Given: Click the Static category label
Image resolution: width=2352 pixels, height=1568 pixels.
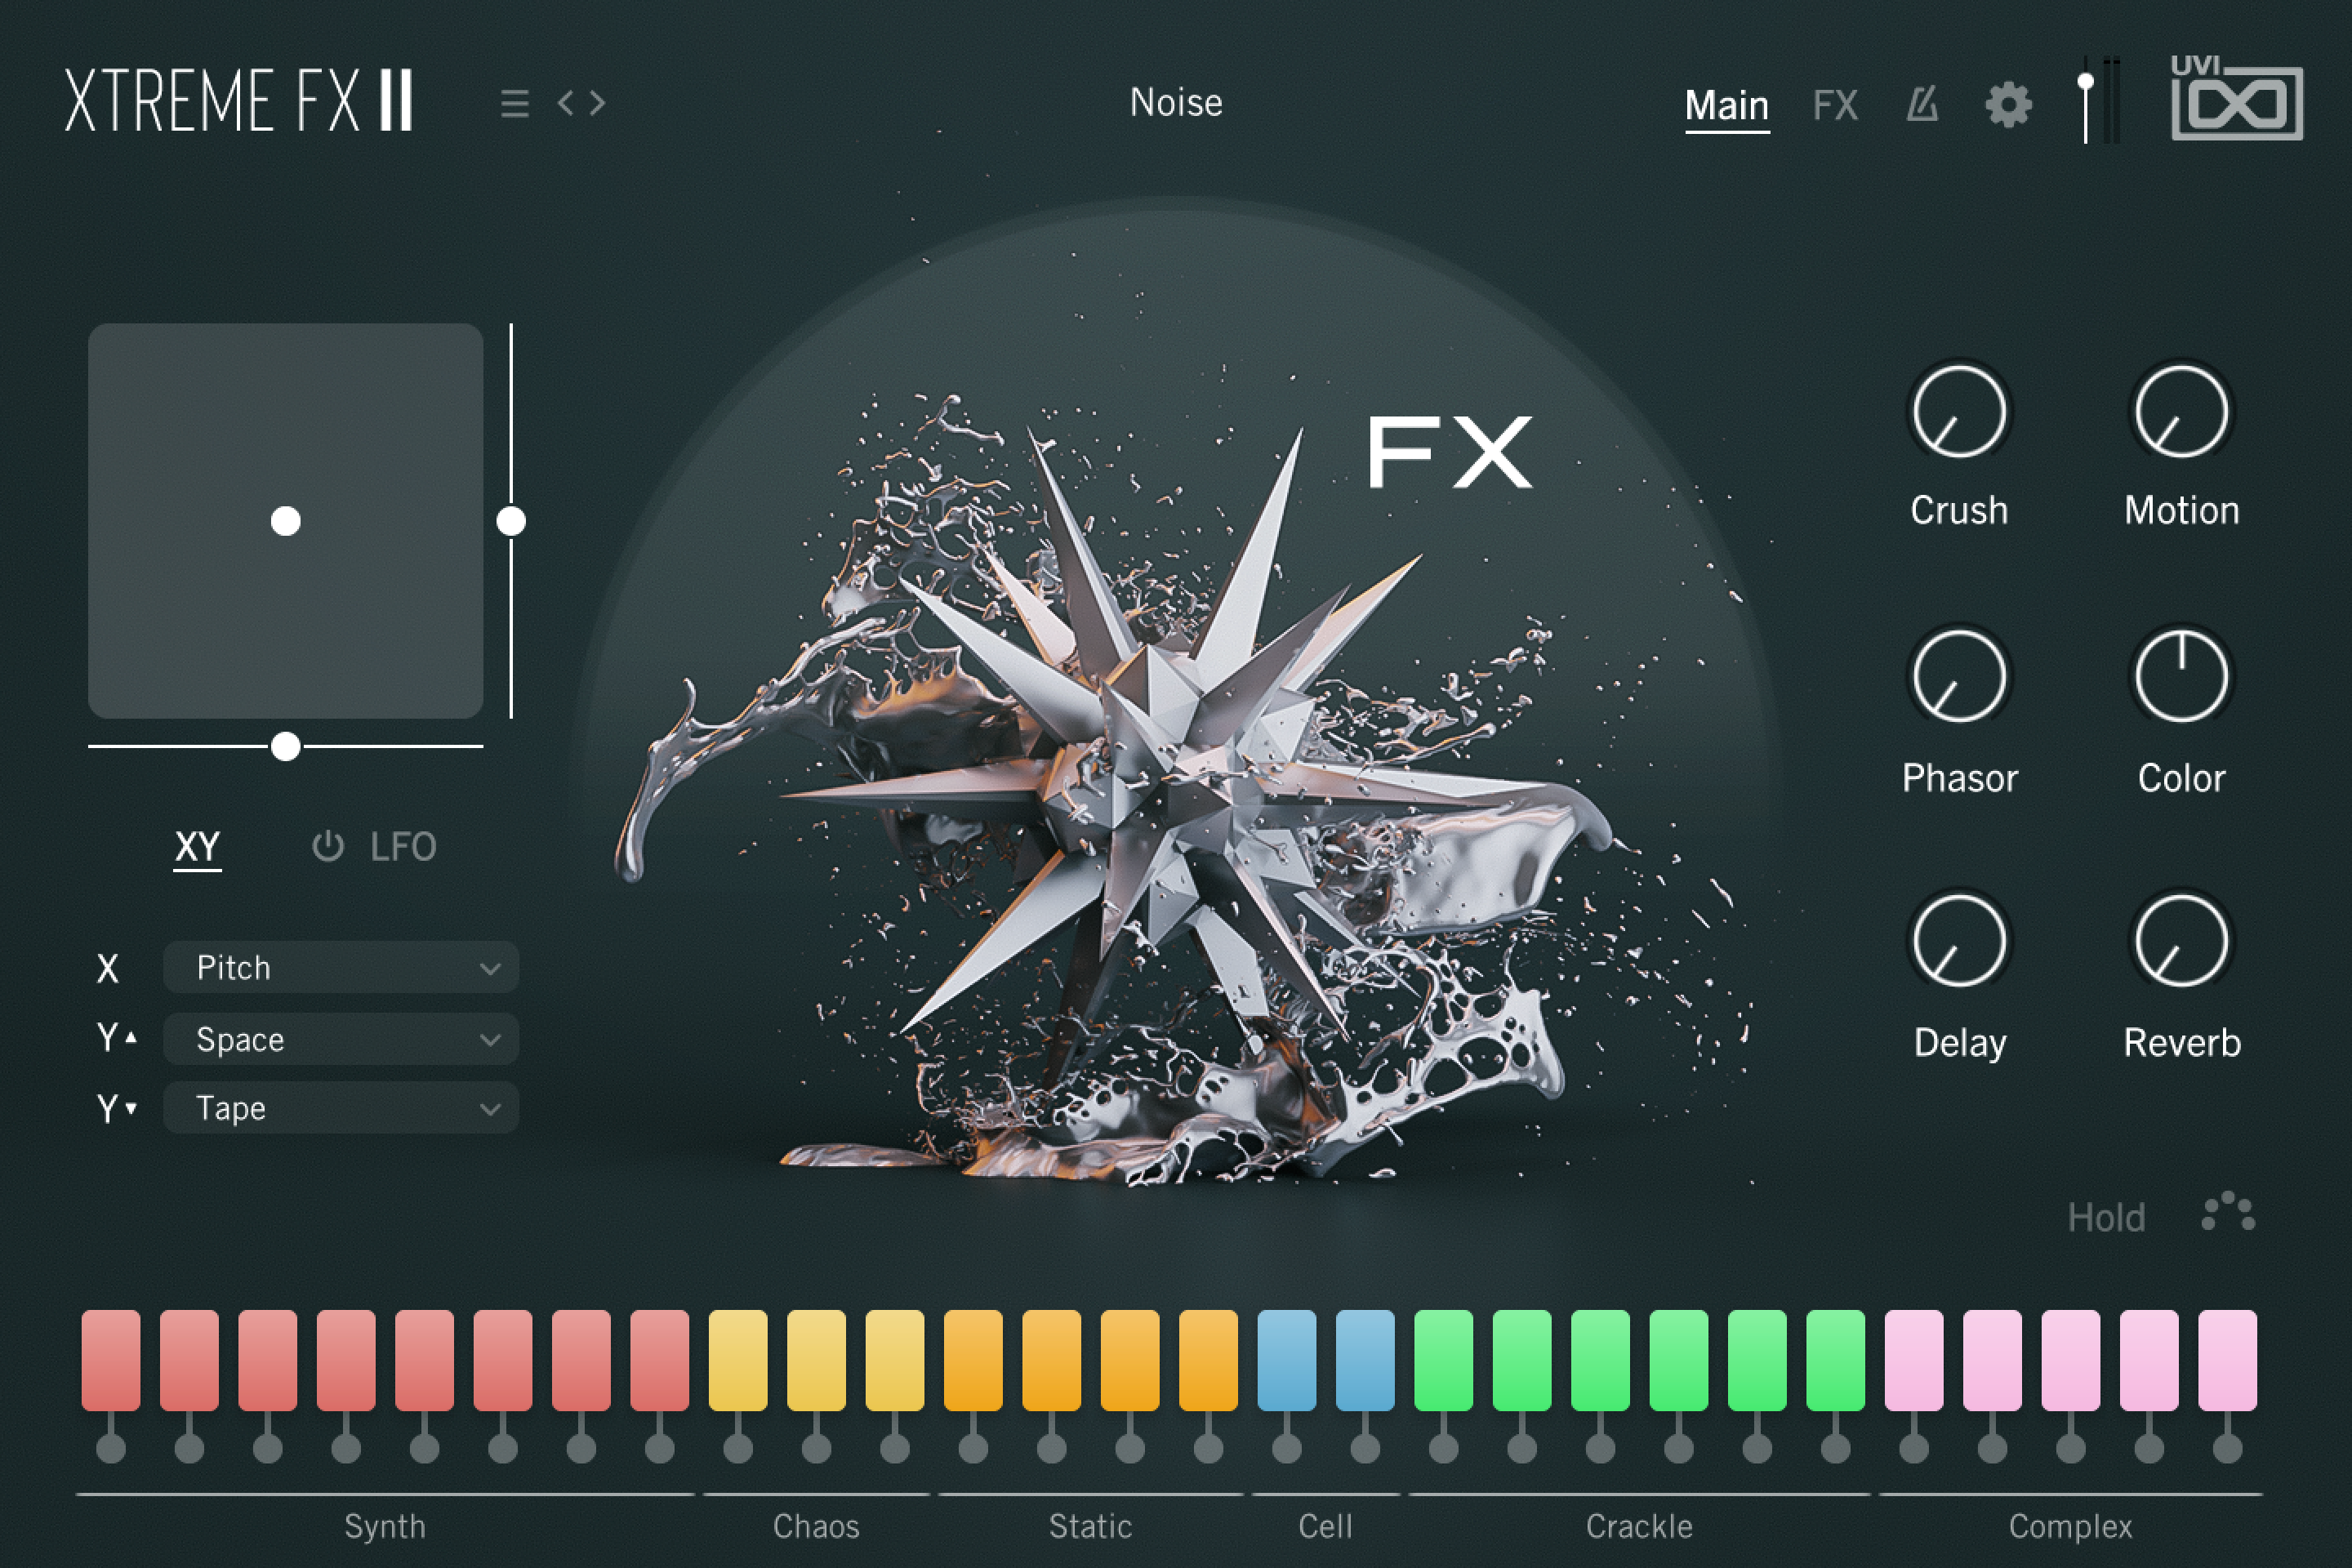Looking at the screenshot, I should tap(1090, 1526).
